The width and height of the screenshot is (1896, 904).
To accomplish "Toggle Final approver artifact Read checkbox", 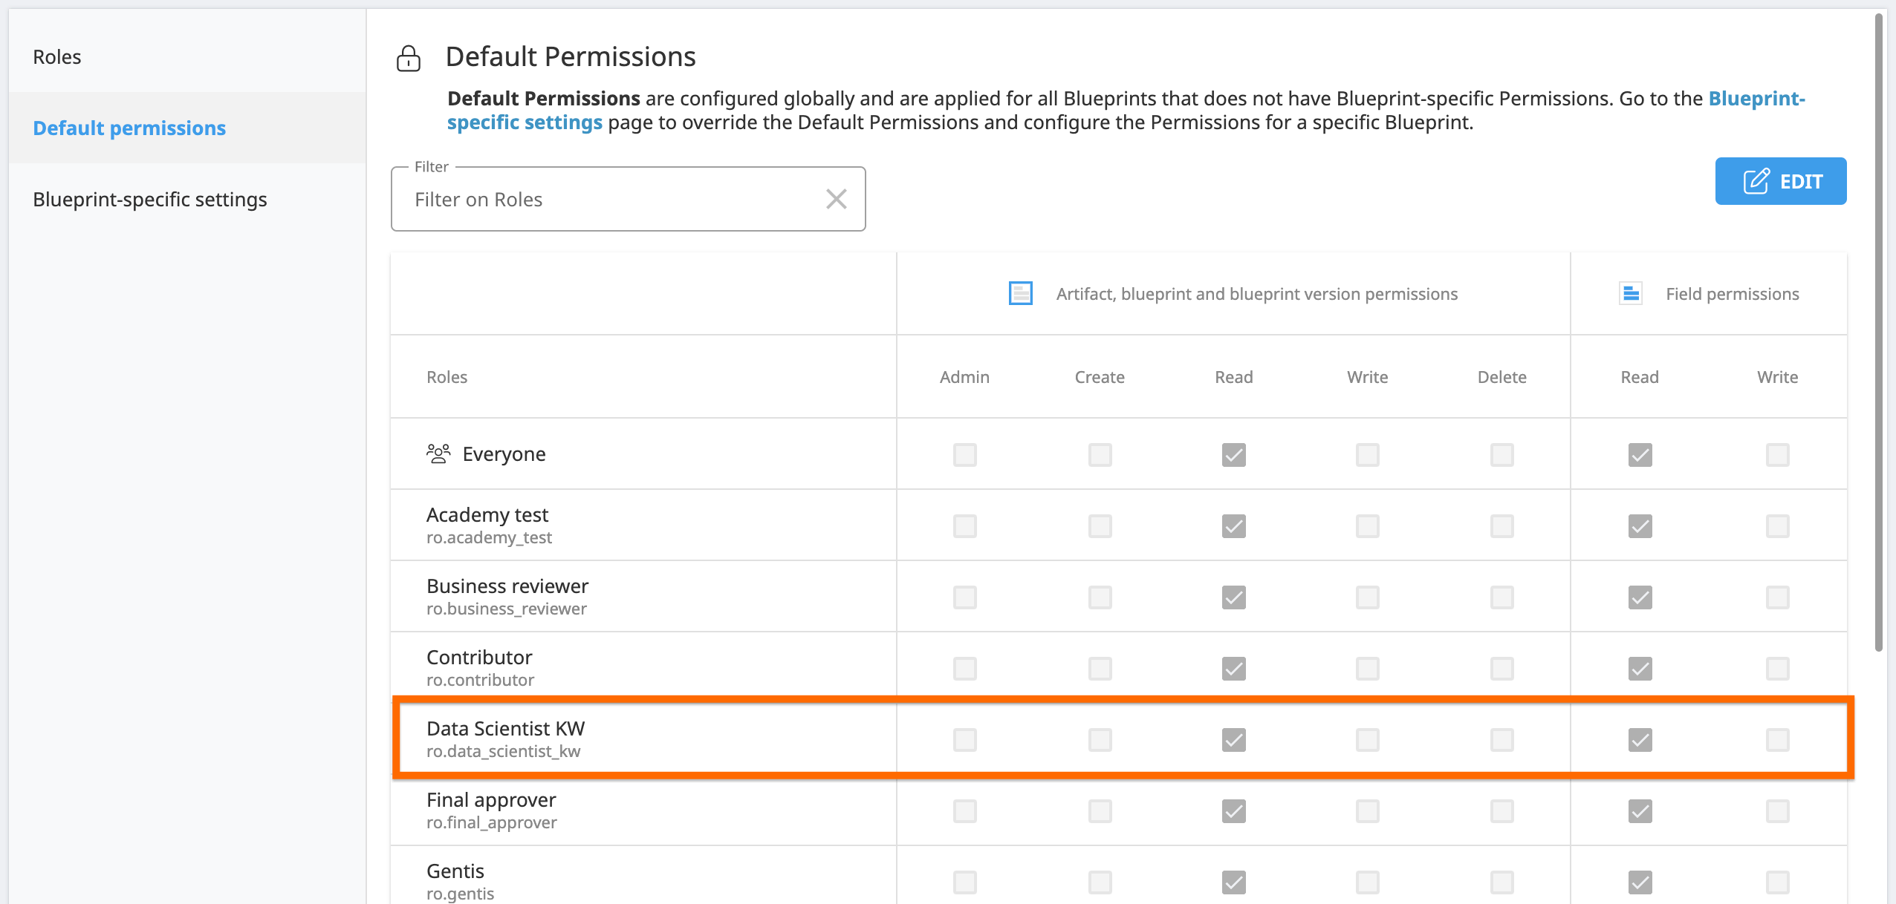I will [x=1234, y=811].
